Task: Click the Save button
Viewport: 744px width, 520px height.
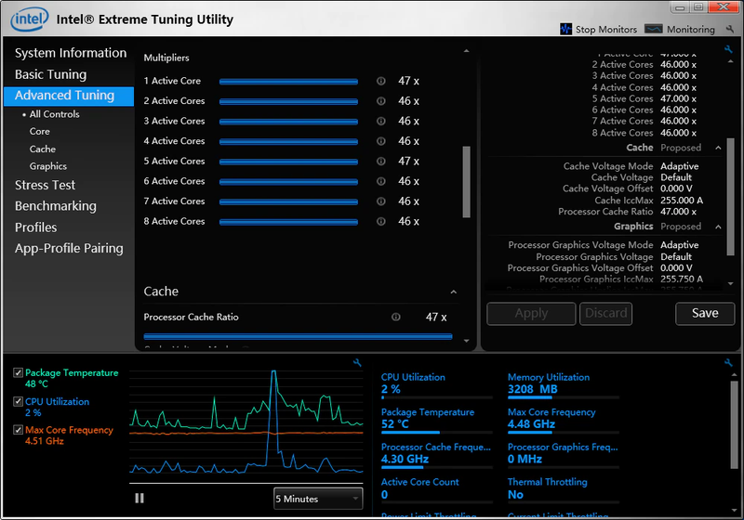Action: (704, 313)
